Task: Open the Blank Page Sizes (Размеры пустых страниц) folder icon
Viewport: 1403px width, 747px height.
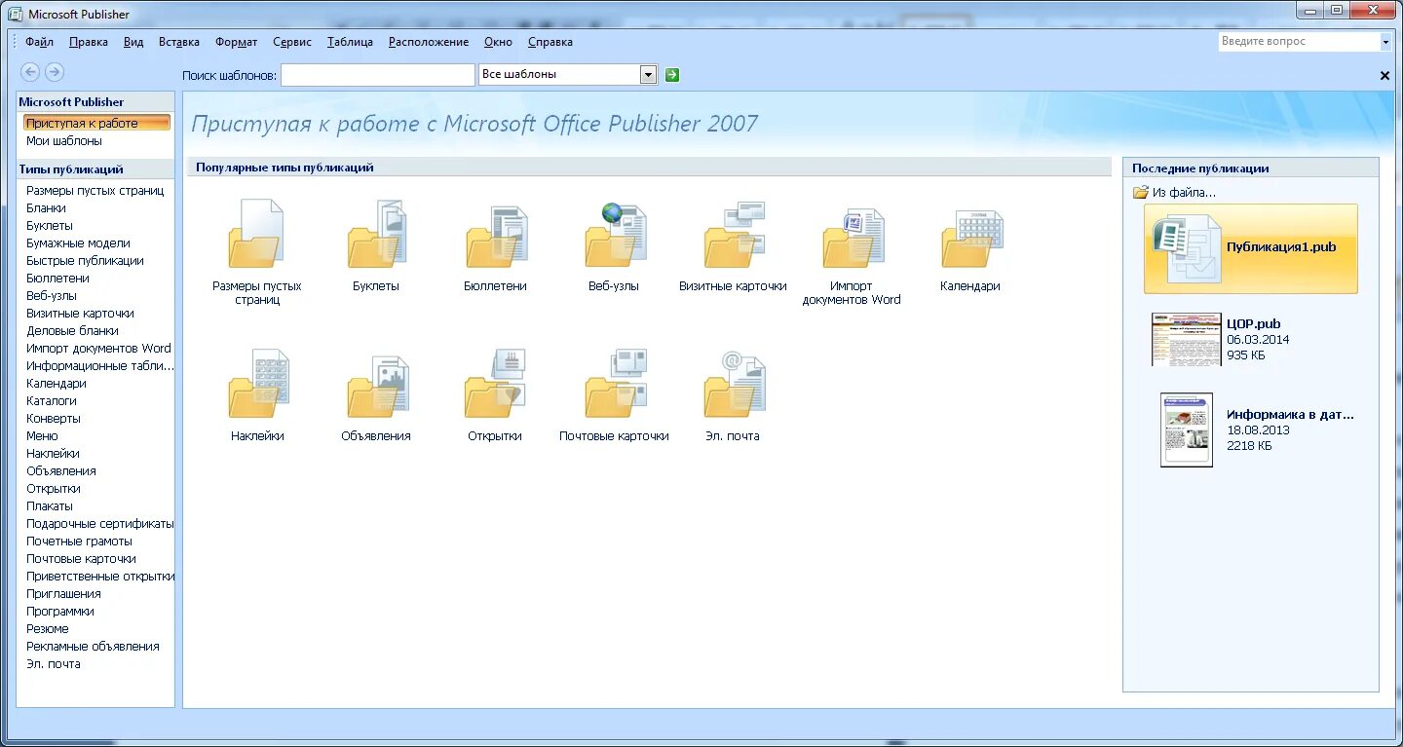Action: [256, 234]
